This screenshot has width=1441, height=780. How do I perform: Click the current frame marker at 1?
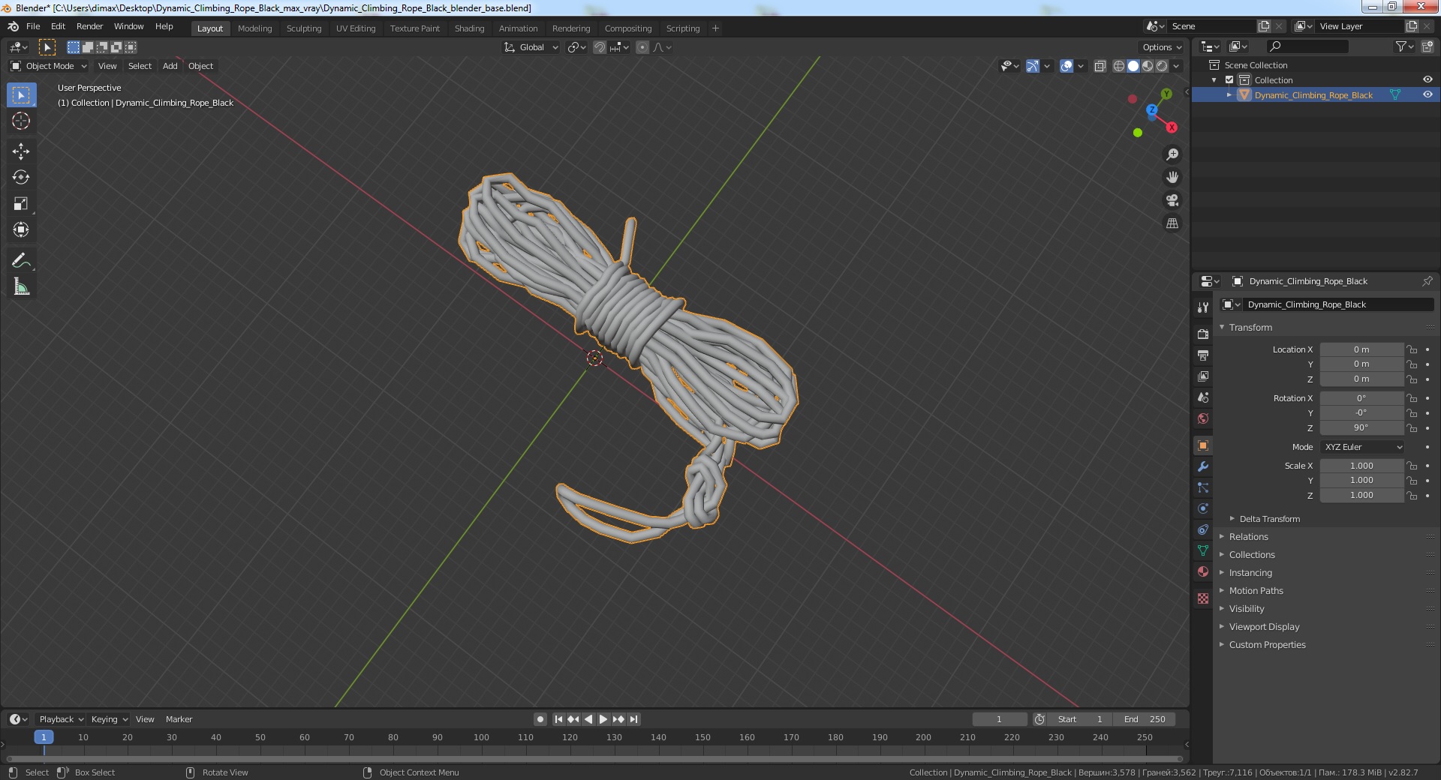coord(44,737)
